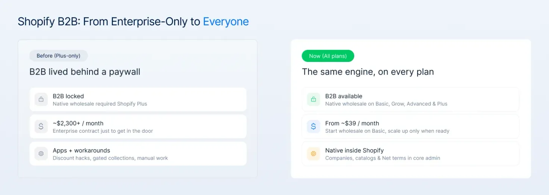
Task: Select the Before (Plus-only) badge
Action: (59, 56)
